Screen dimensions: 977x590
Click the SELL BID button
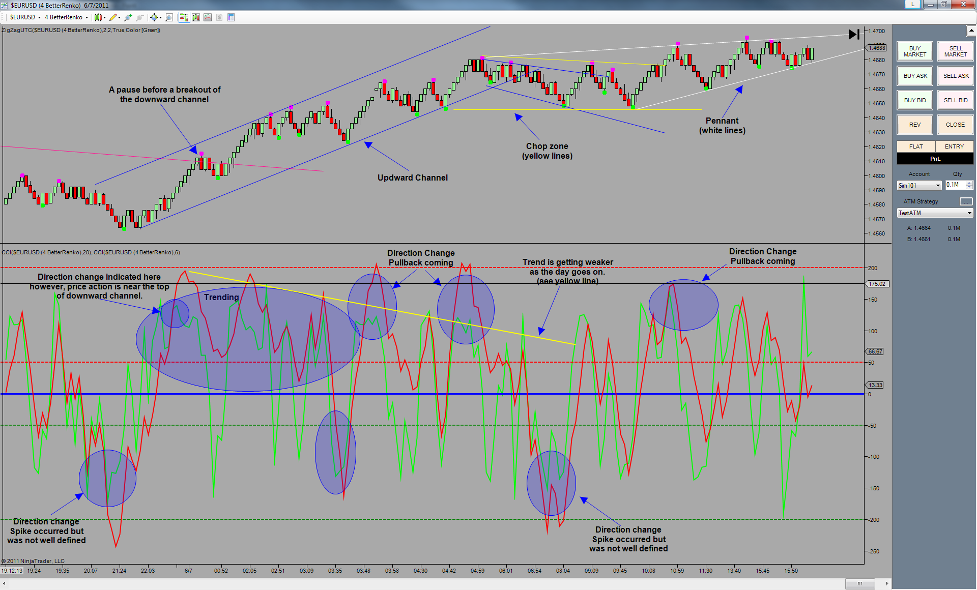click(x=956, y=100)
